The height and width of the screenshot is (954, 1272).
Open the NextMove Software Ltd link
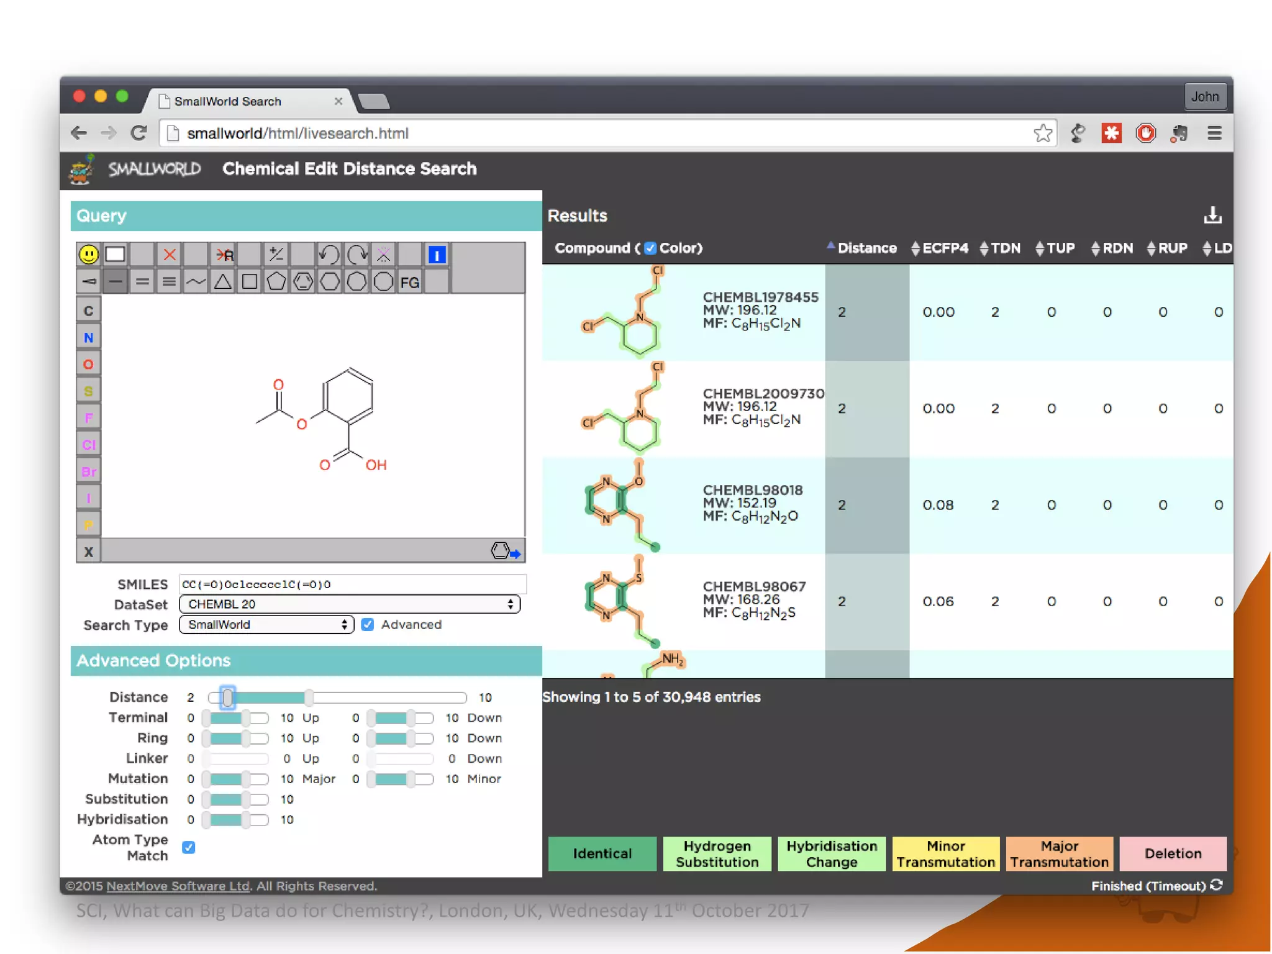(178, 886)
